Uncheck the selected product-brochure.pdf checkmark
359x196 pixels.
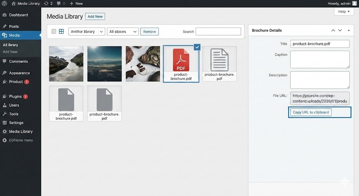[197, 47]
